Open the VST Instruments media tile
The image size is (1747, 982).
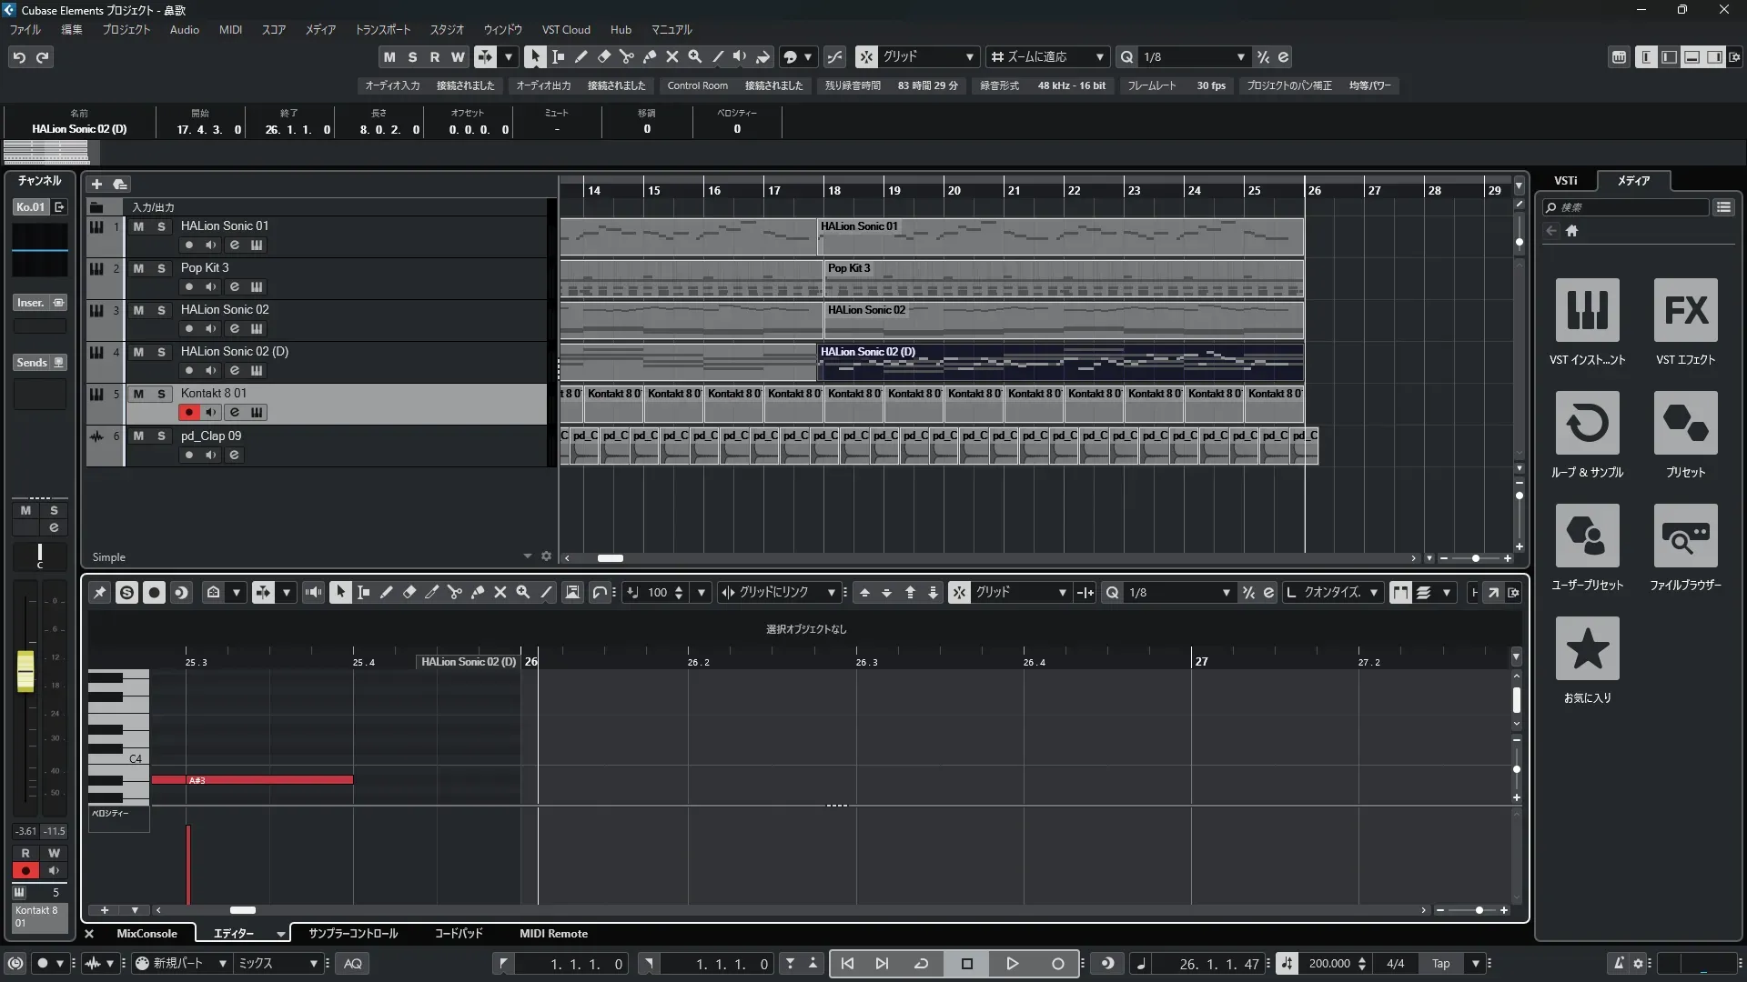click(x=1587, y=310)
